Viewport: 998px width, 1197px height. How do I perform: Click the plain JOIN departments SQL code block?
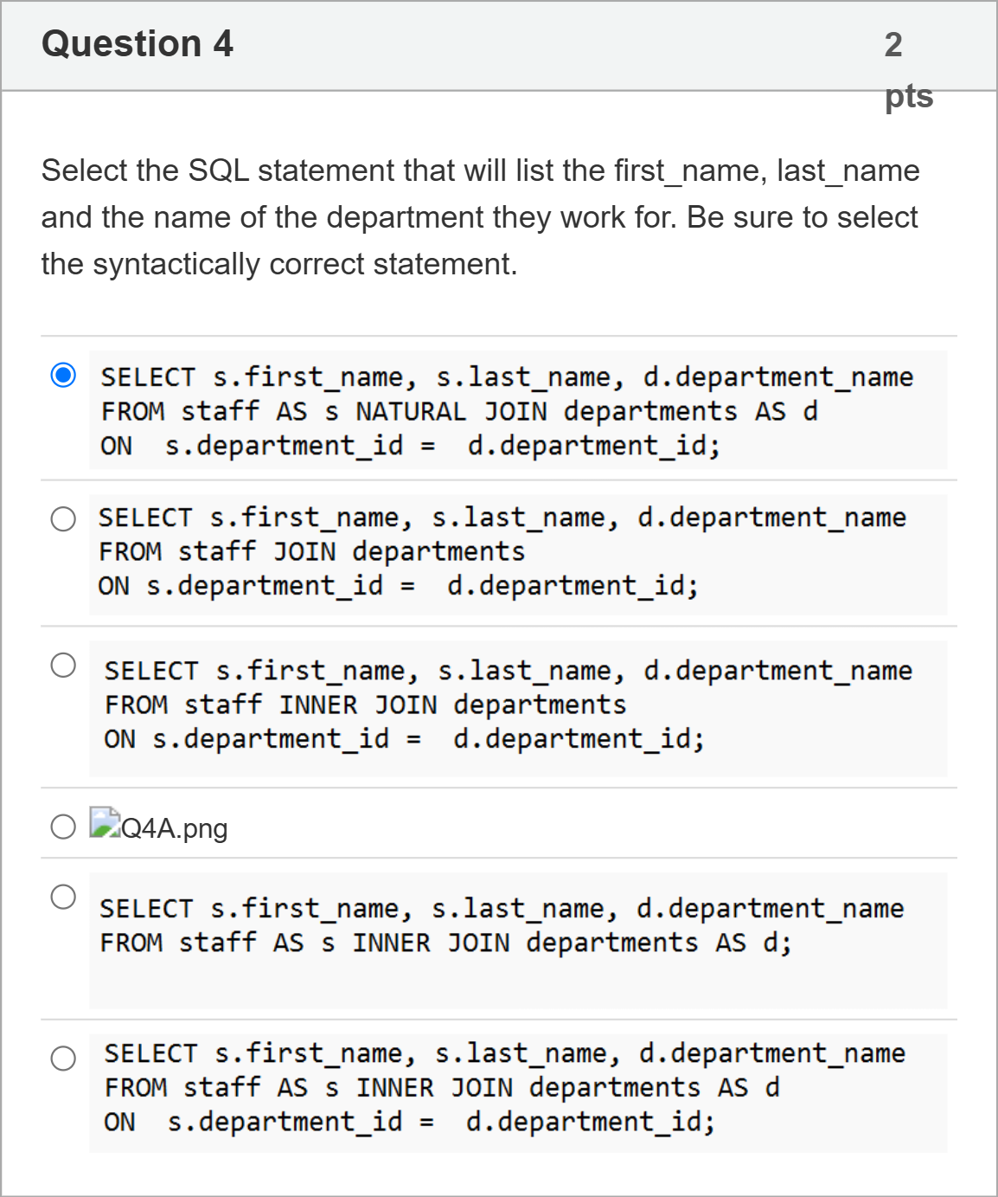518,555
